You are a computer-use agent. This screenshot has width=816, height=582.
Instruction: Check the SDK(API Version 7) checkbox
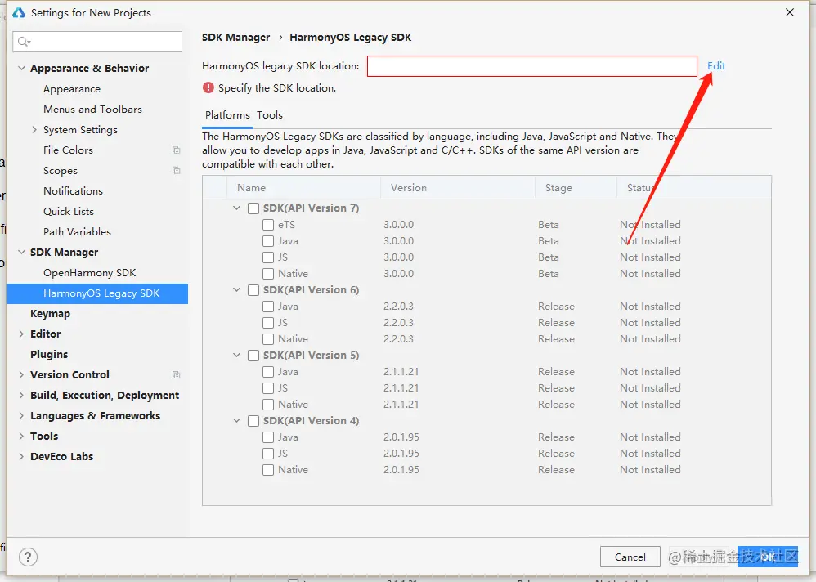point(253,208)
